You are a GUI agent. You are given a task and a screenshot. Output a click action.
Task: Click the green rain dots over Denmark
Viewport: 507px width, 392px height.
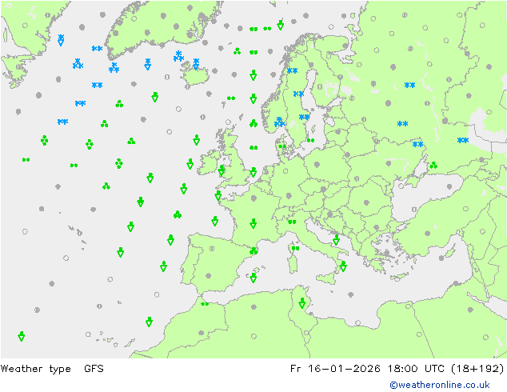pyautogui.click(x=282, y=146)
